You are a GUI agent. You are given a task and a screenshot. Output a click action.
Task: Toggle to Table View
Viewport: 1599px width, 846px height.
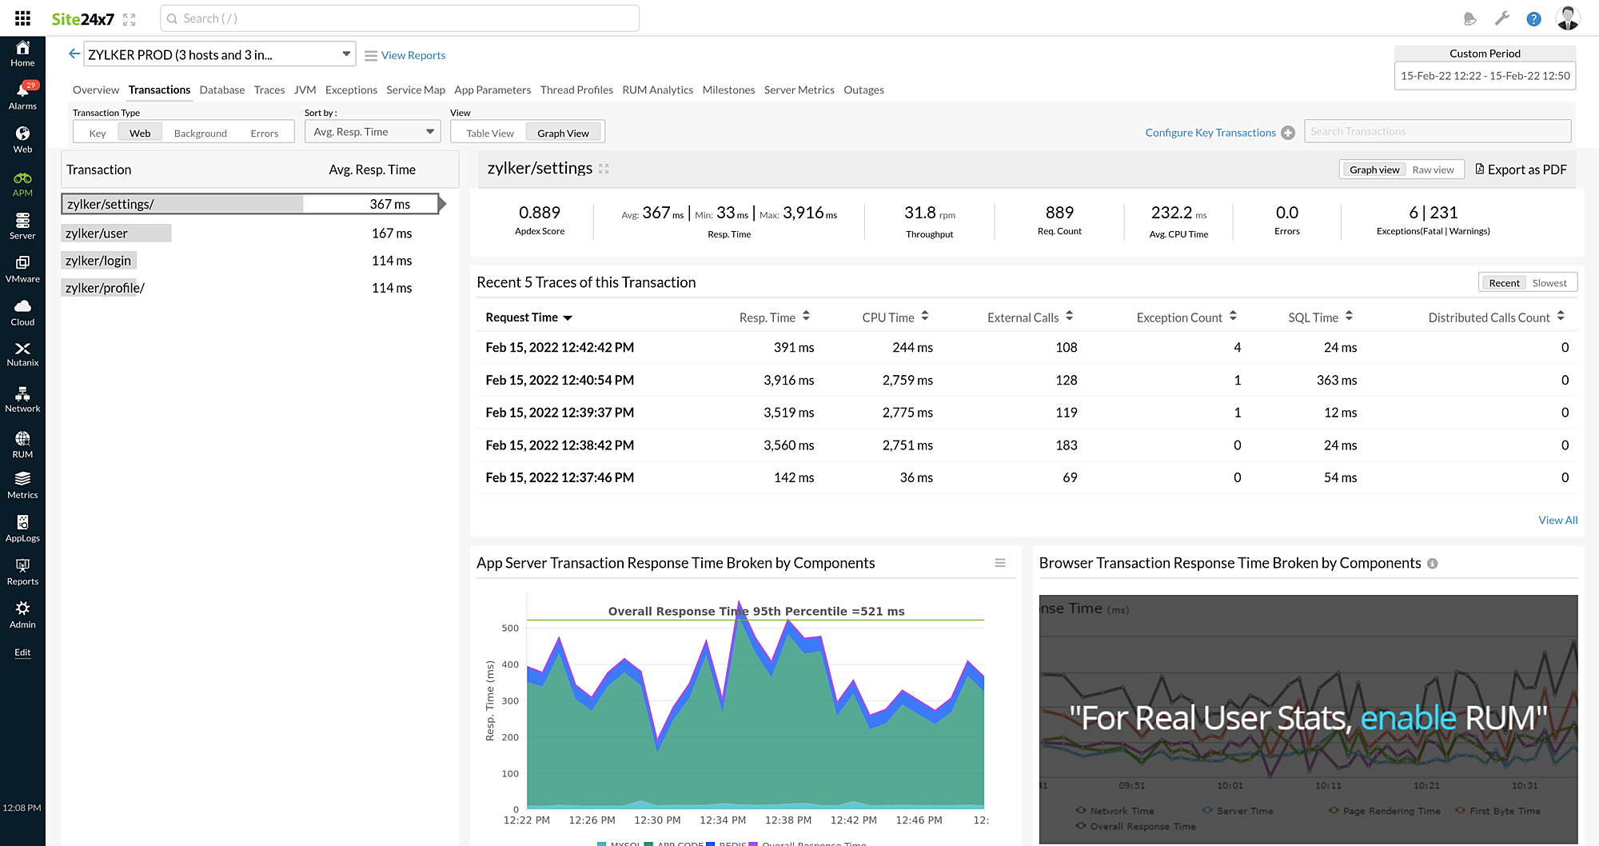488,133
